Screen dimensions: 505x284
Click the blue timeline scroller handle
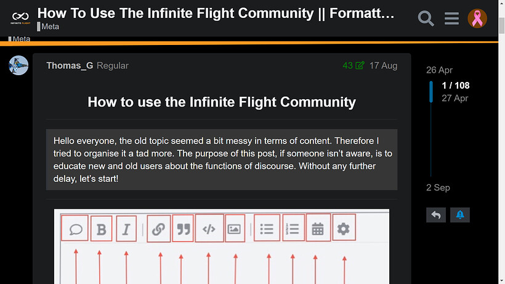pos(431,92)
